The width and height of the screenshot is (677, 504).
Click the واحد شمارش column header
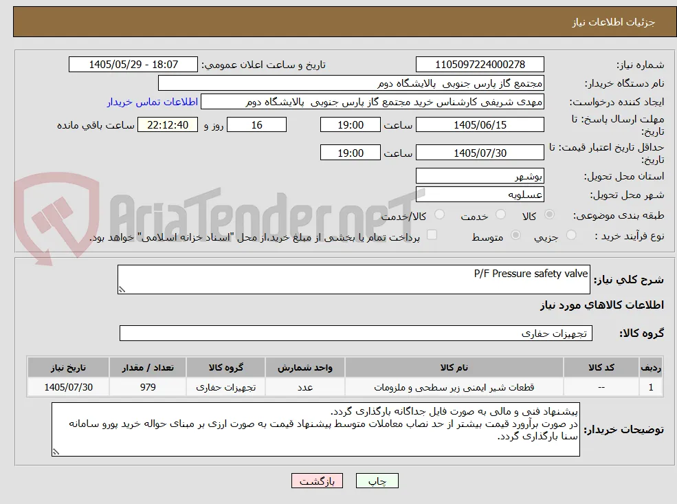pos(305,368)
